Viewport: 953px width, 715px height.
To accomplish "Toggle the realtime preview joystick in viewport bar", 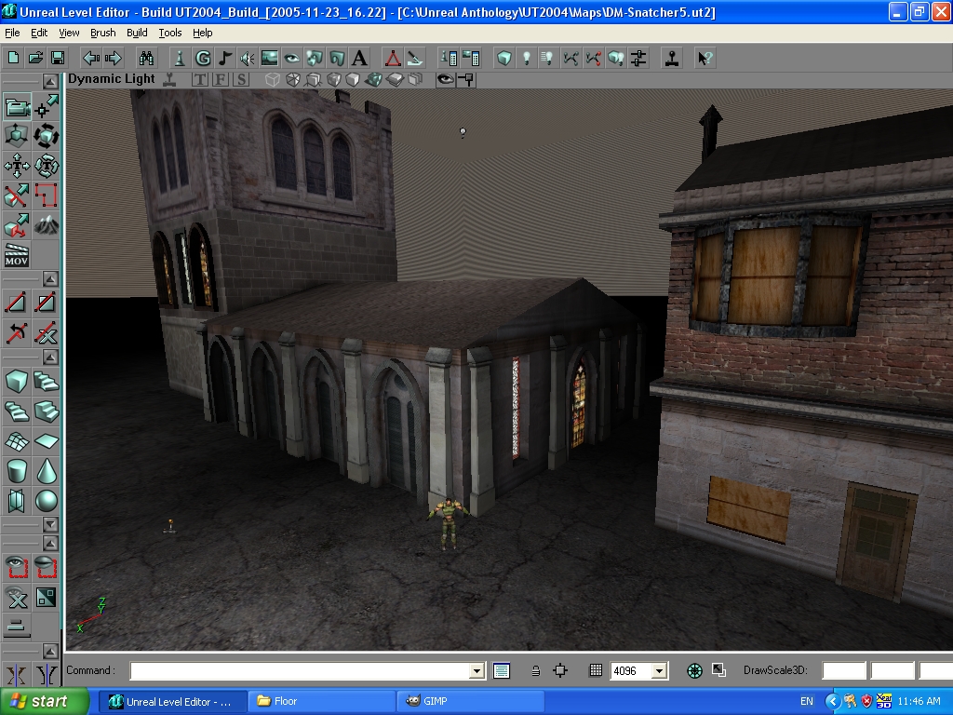I will 169,80.
